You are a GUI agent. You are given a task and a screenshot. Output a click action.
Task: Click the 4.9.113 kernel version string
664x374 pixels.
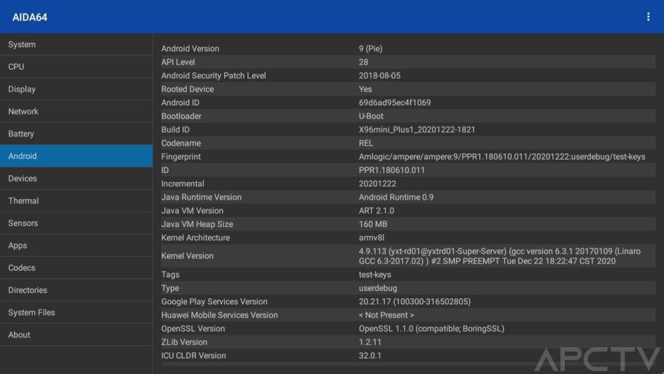coord(500,257)
